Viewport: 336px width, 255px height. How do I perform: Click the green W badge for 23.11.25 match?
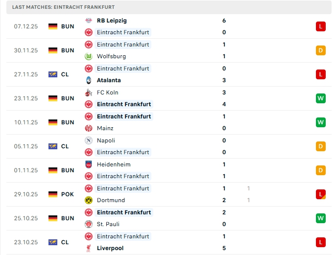tap(321, 98)
